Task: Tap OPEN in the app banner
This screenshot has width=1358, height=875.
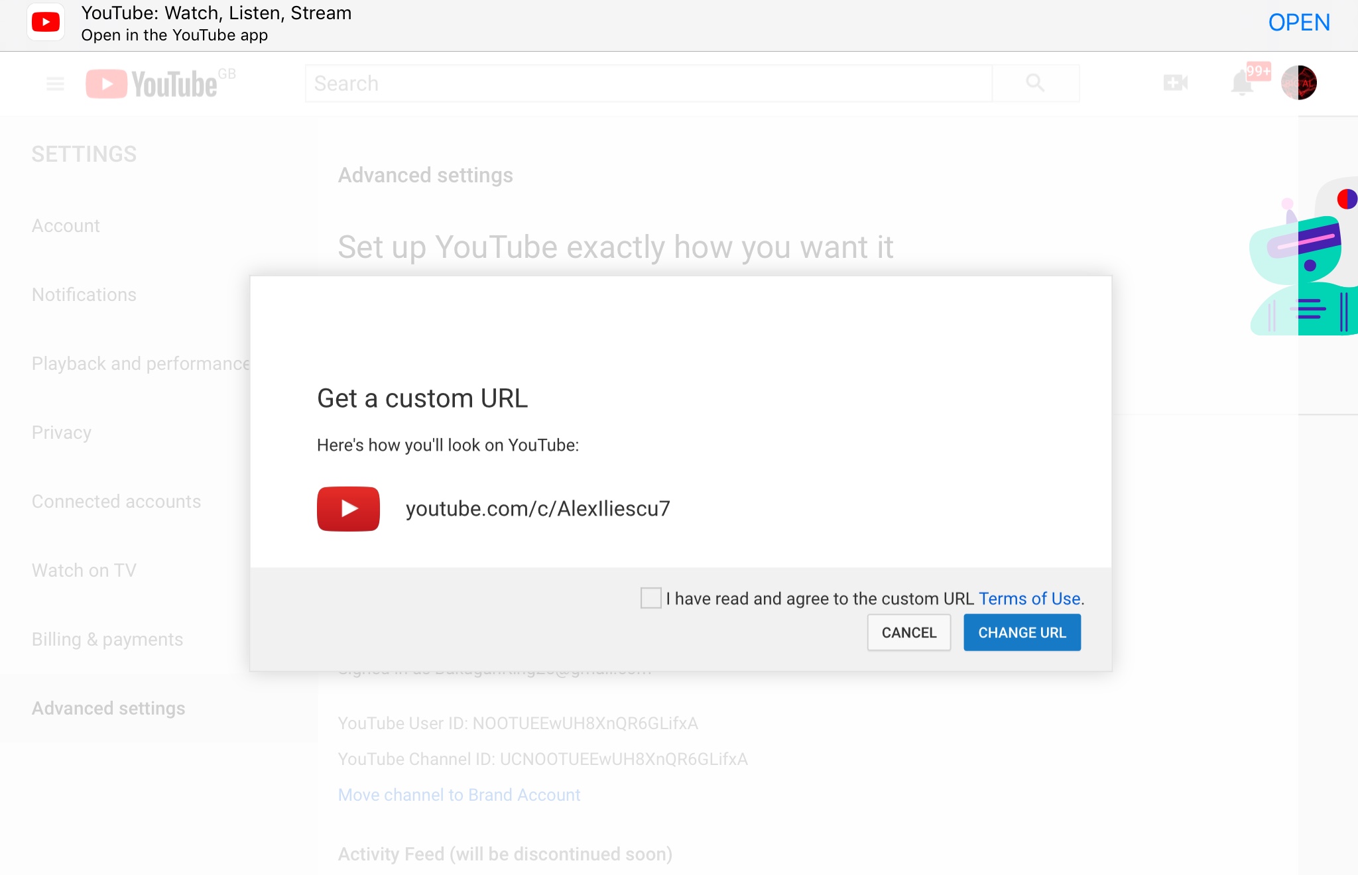Action: tap(1299, 23)
